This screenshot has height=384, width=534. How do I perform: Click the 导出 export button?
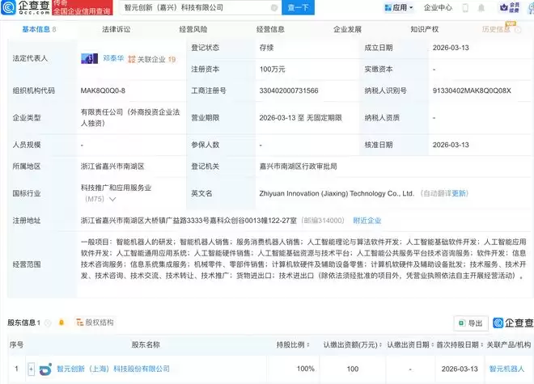470,323
